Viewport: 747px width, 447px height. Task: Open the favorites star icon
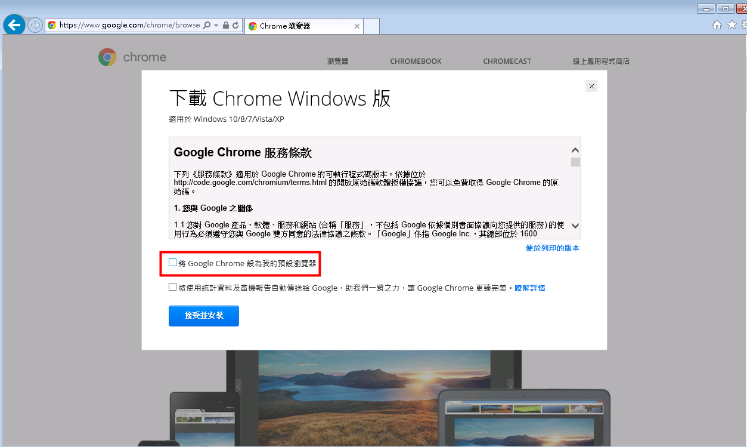(731, 25)
